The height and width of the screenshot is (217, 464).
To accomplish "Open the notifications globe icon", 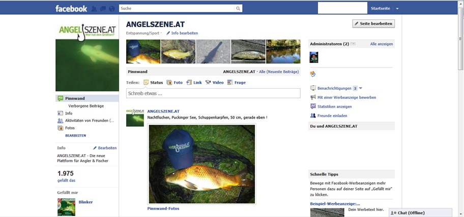I will (x=110, y=9).
